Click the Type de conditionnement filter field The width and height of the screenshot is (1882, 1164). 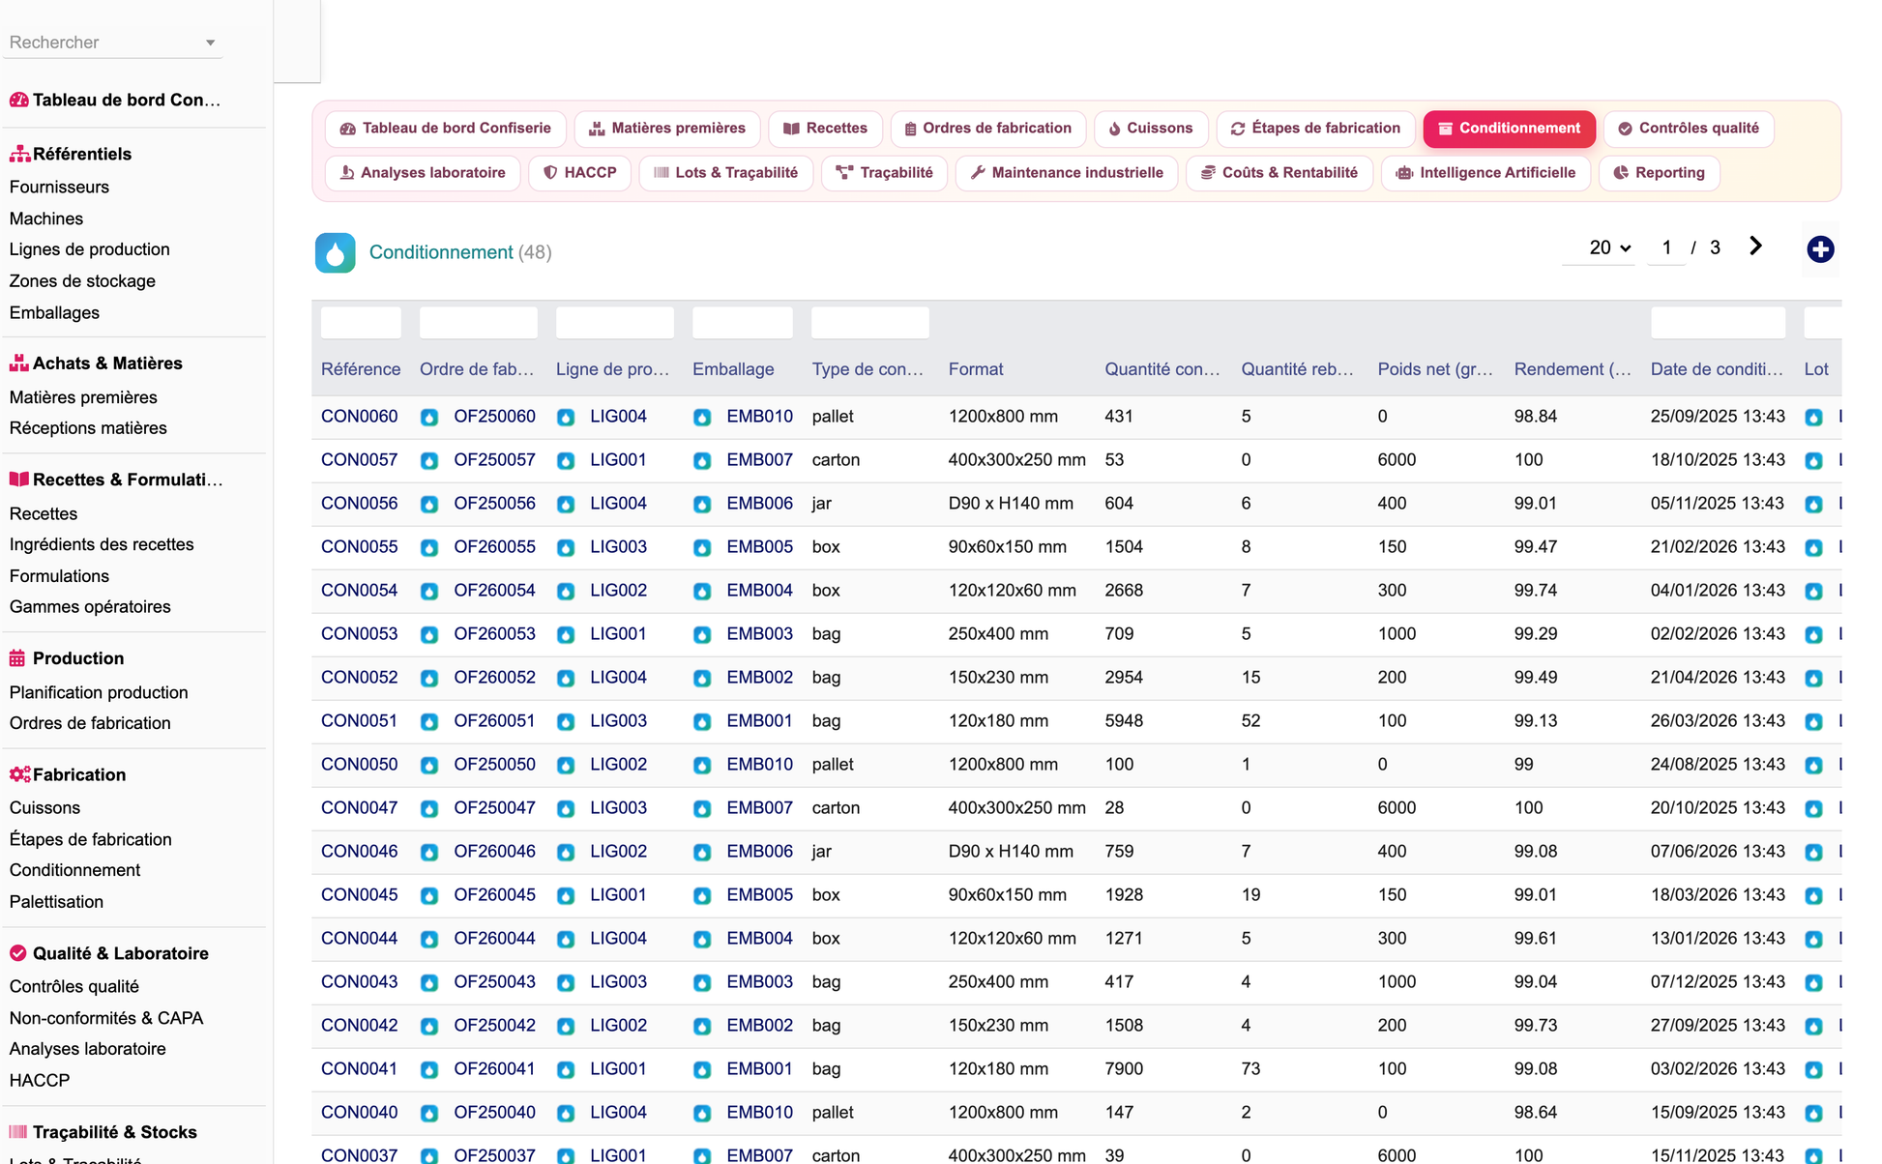870,323
